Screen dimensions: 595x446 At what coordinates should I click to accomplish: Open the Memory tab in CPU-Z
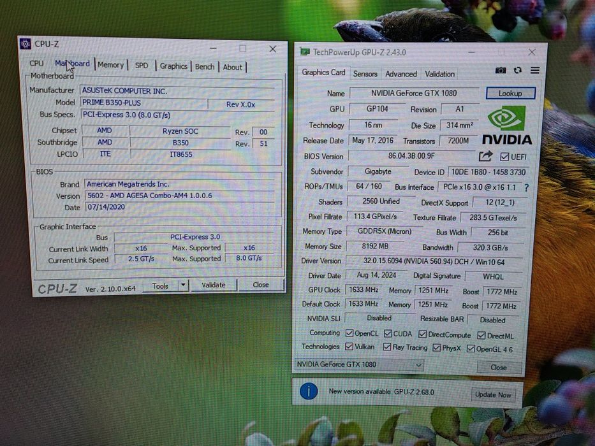(110, 65)
